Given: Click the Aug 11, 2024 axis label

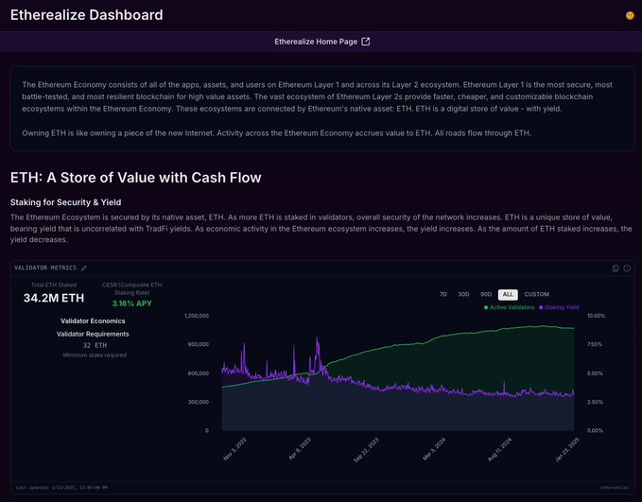Looking at the screenshot, I should (x=499, y=450).
